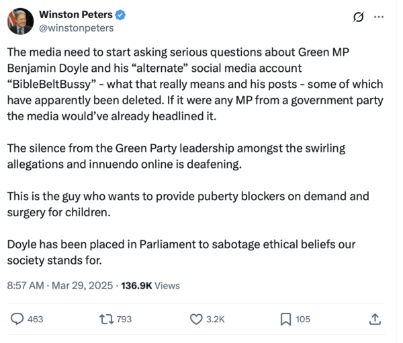This screenshot has height=343, width=403.
Task: Repost this tweet using the arrows icon
Action: pyautogui.click(x=107, y=320)
